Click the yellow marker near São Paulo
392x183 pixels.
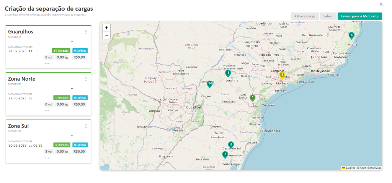282,75
